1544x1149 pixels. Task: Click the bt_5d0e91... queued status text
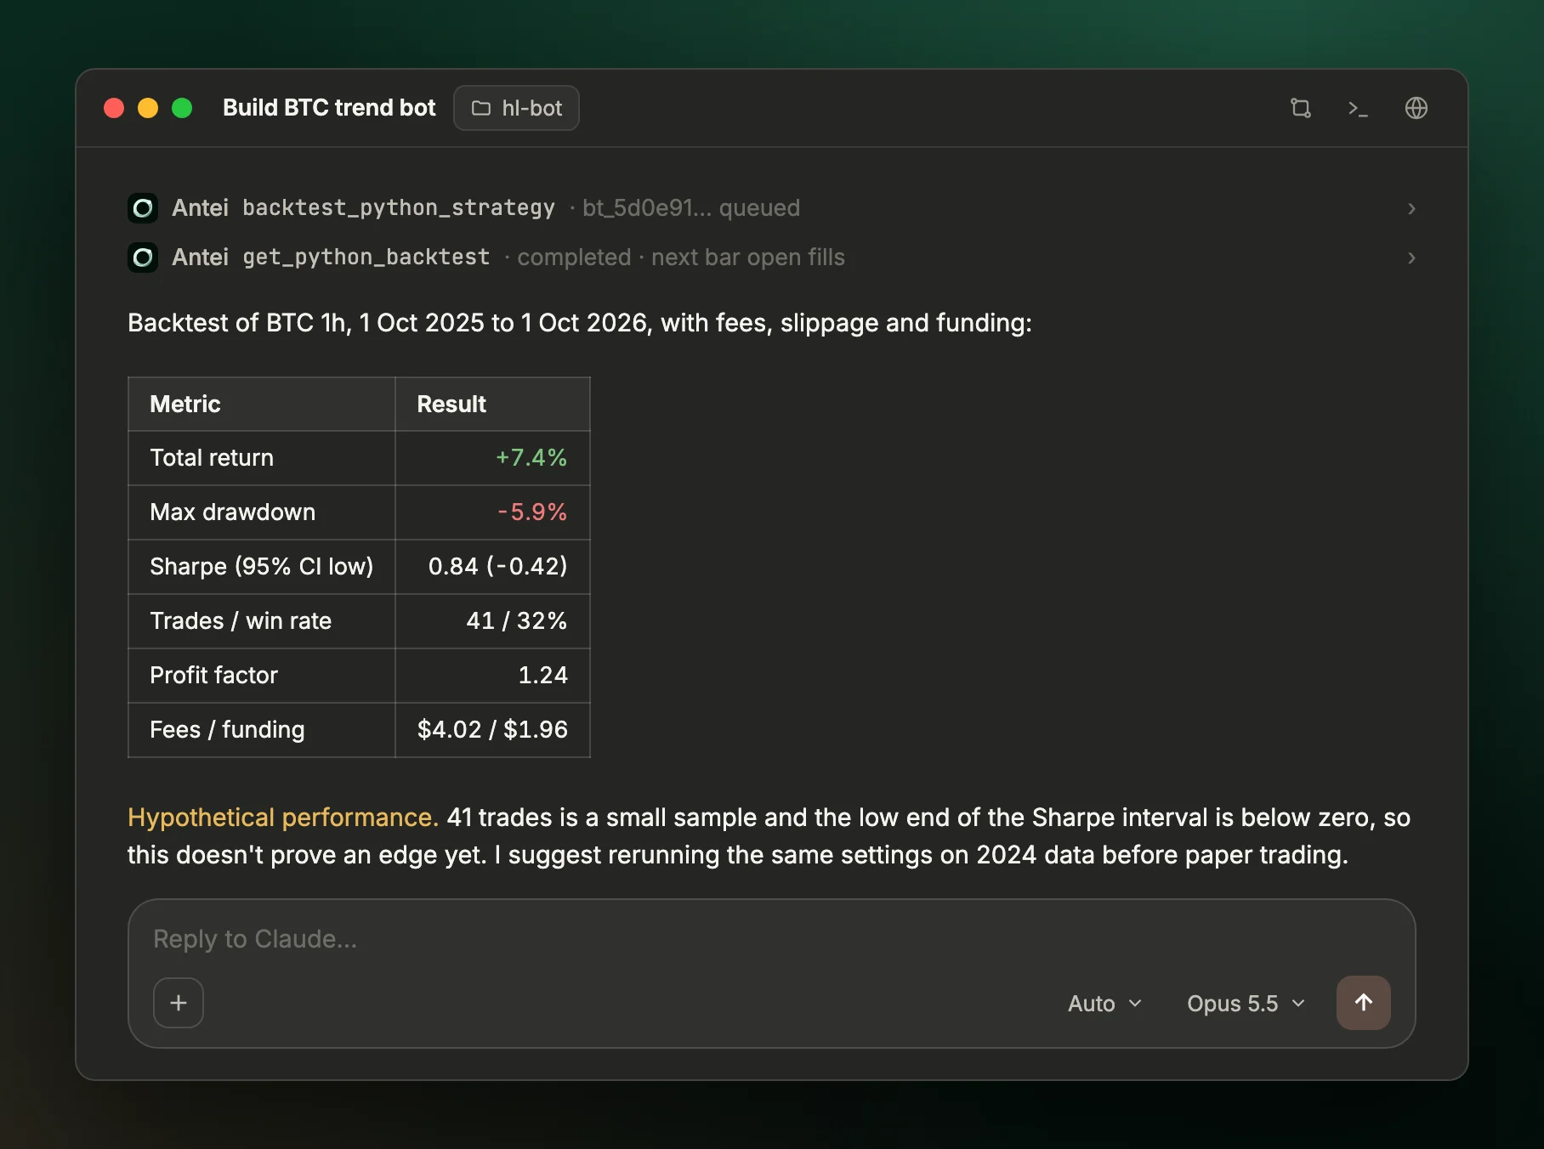pyautogui.click(x=691, y=208)
